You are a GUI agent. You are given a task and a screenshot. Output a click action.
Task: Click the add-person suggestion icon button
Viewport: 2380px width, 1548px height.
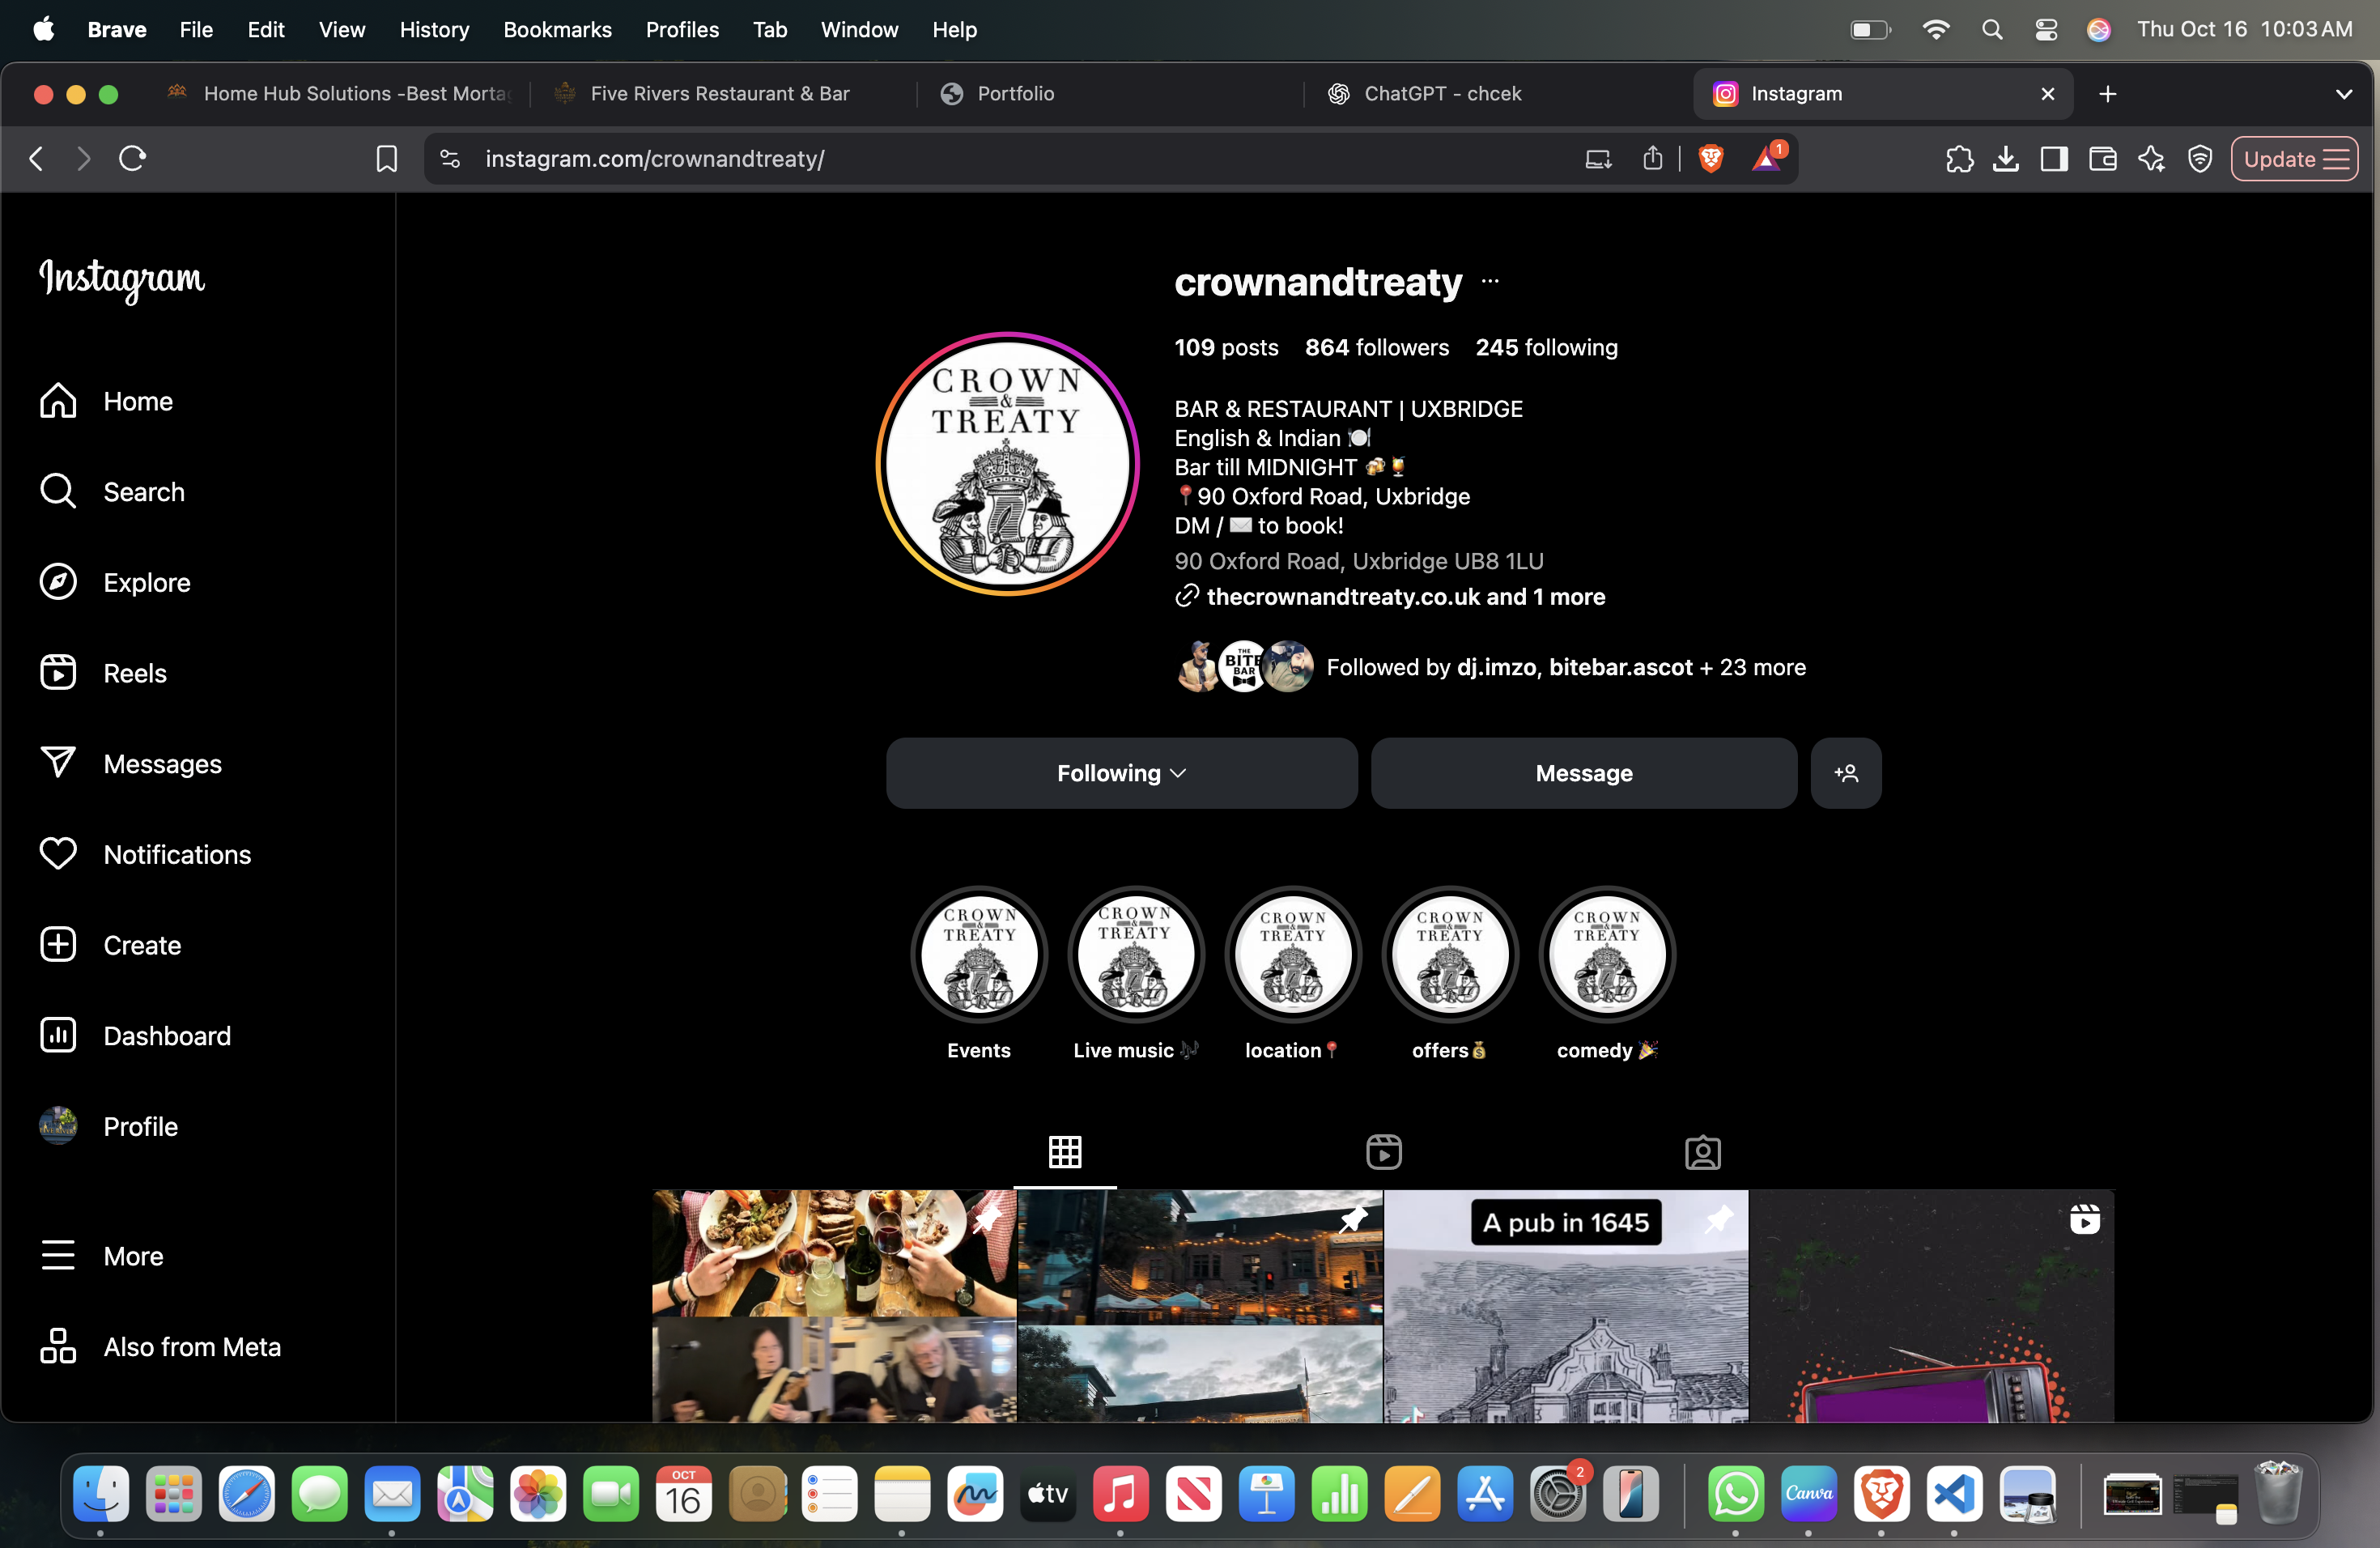(x=1845, y=773)
